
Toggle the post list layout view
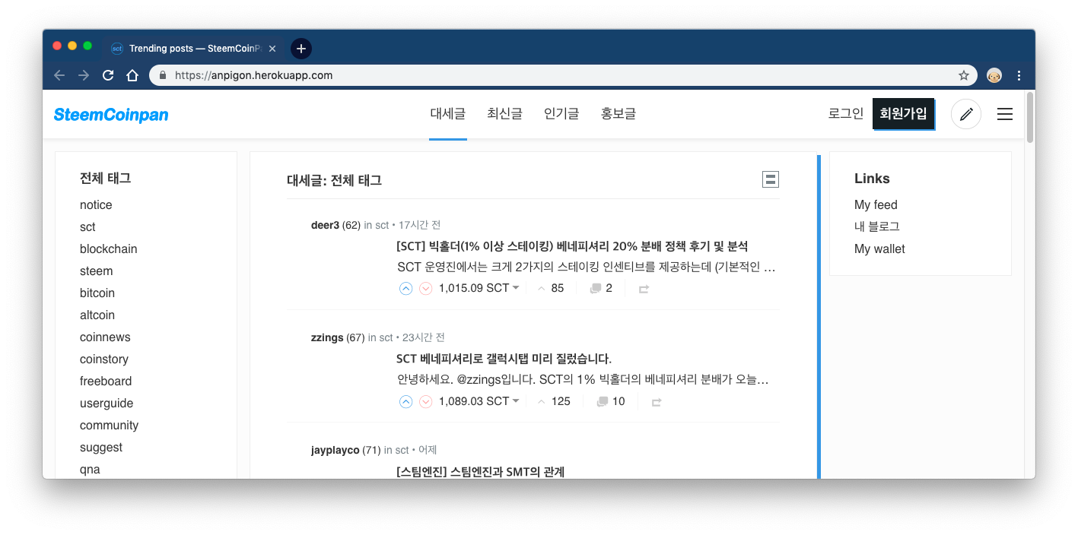pyautogui.click(x=770, y=179)
